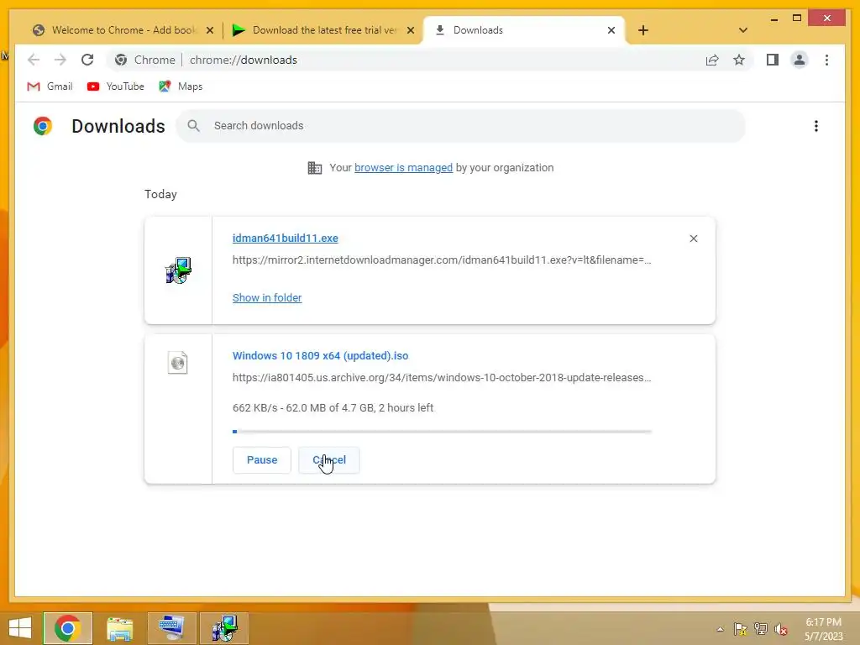
Task: Click the search magnifier icon
Action: pyautogui.click(x=193, y=126)
